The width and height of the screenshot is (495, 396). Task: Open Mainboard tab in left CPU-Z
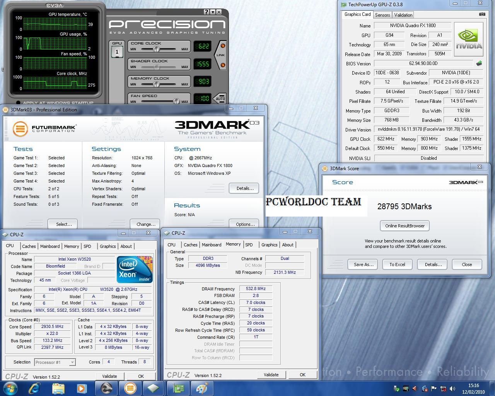tap(50, 246)
